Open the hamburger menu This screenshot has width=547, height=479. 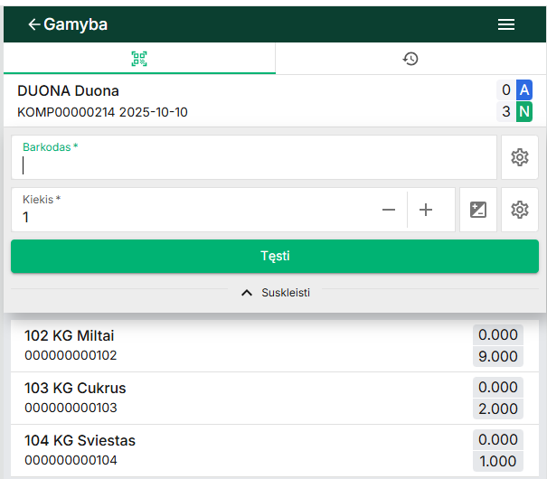506,24
